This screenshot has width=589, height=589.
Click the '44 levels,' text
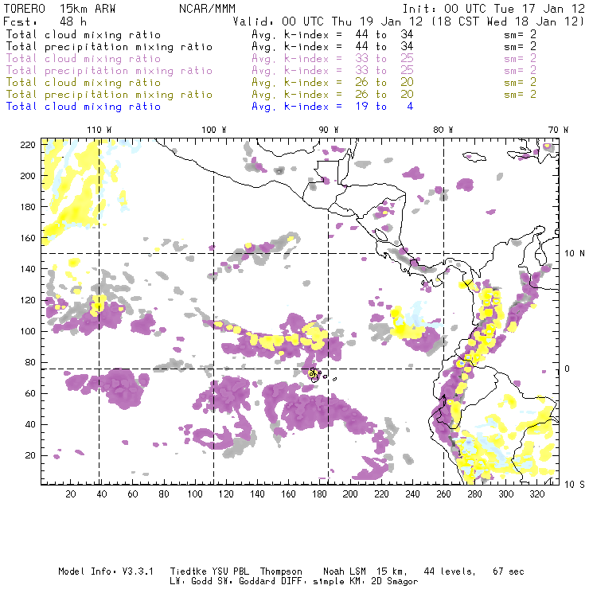click(x=450, y=571)
